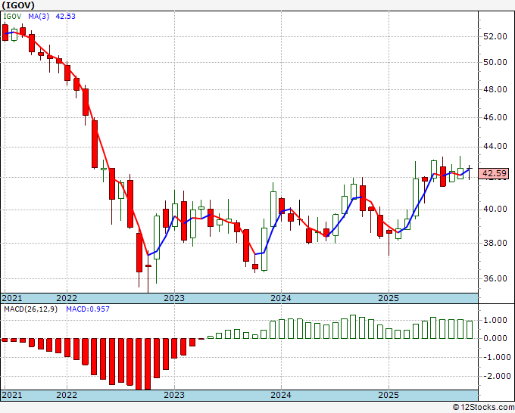Image resolution: width=515 pixels, height=413 pixels.
Task: Click the MACD:0.957 value label
Action: pyautogui.click(x=88, y=309)
